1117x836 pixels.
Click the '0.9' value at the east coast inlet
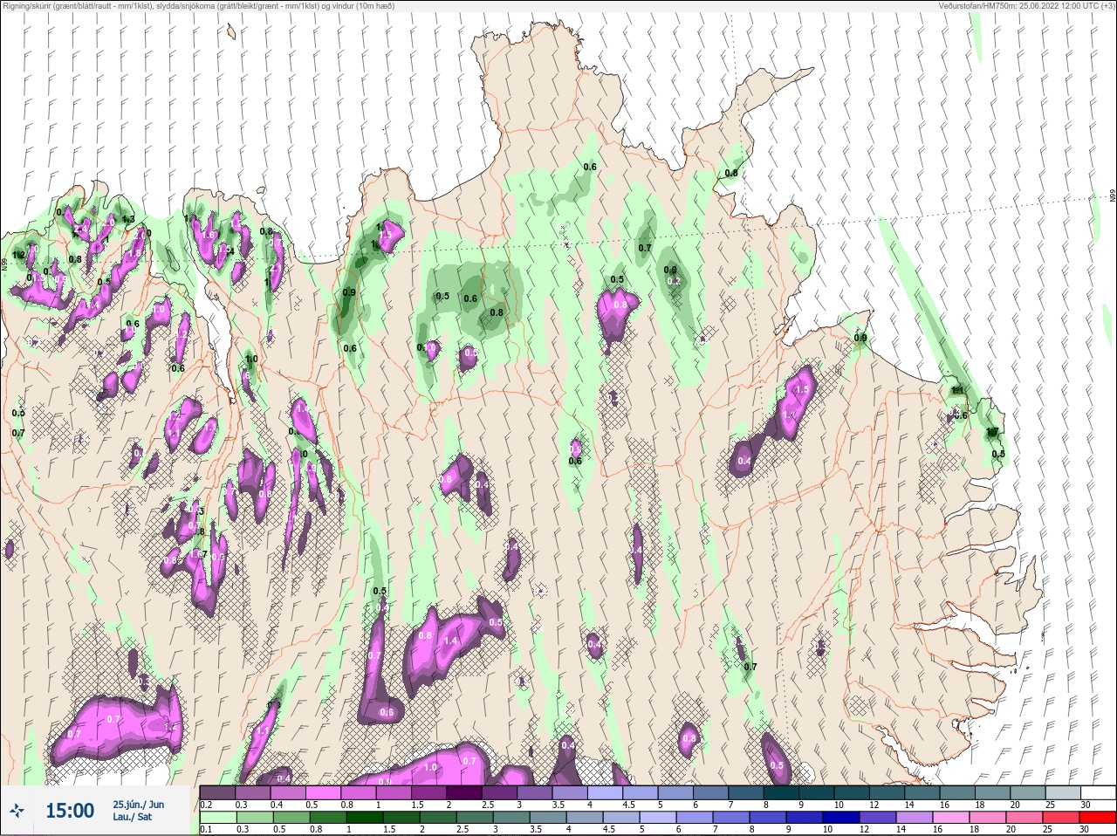coord(860,338)
